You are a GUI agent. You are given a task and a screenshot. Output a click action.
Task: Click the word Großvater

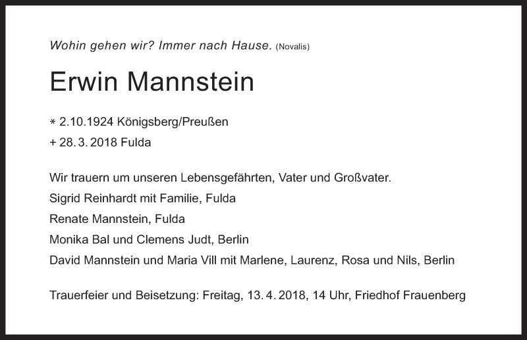tap(361, 178)
